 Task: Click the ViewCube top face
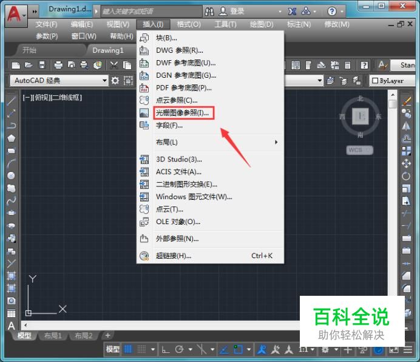pos(361,117)
